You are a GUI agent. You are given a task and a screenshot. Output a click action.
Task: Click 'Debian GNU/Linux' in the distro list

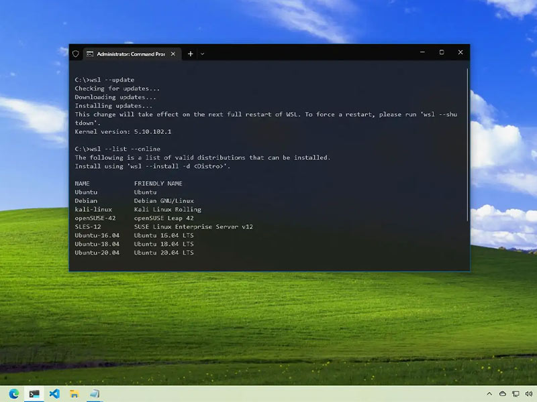(x=164, y=201)
